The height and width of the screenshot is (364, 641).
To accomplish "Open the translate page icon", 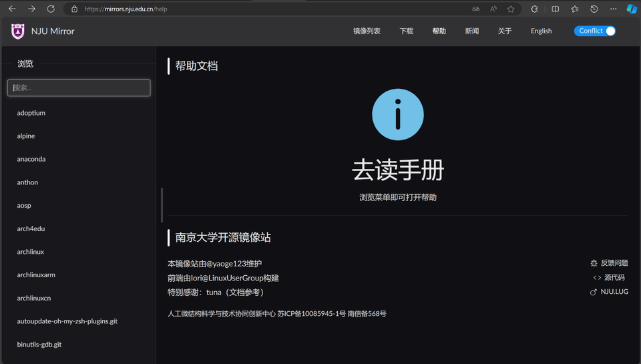I will point(476,9).
